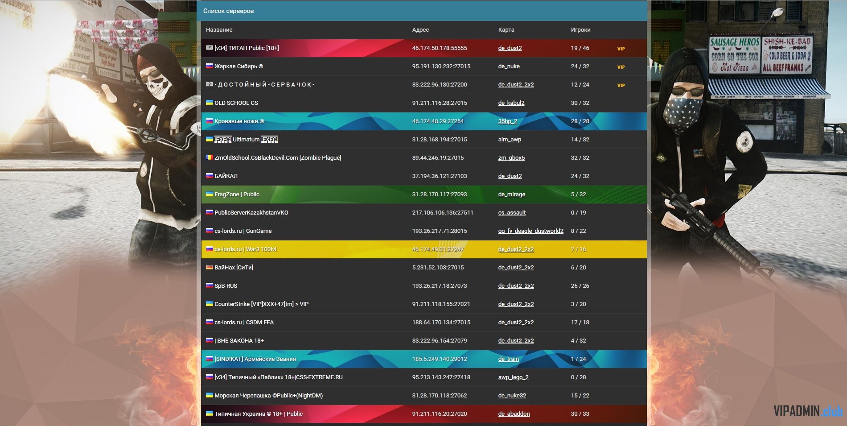The height and width of the screenshot is (426, 847).
Task: Click the Romanian flag beside ZmOldSchool server
Action: coord(209,157)
